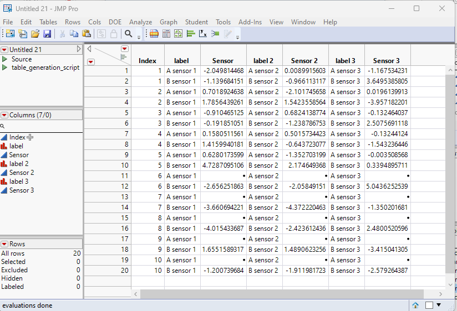This screenshot has width=457, height=311.
Task: Open the Analyze menu
Action: pos(141,22)
